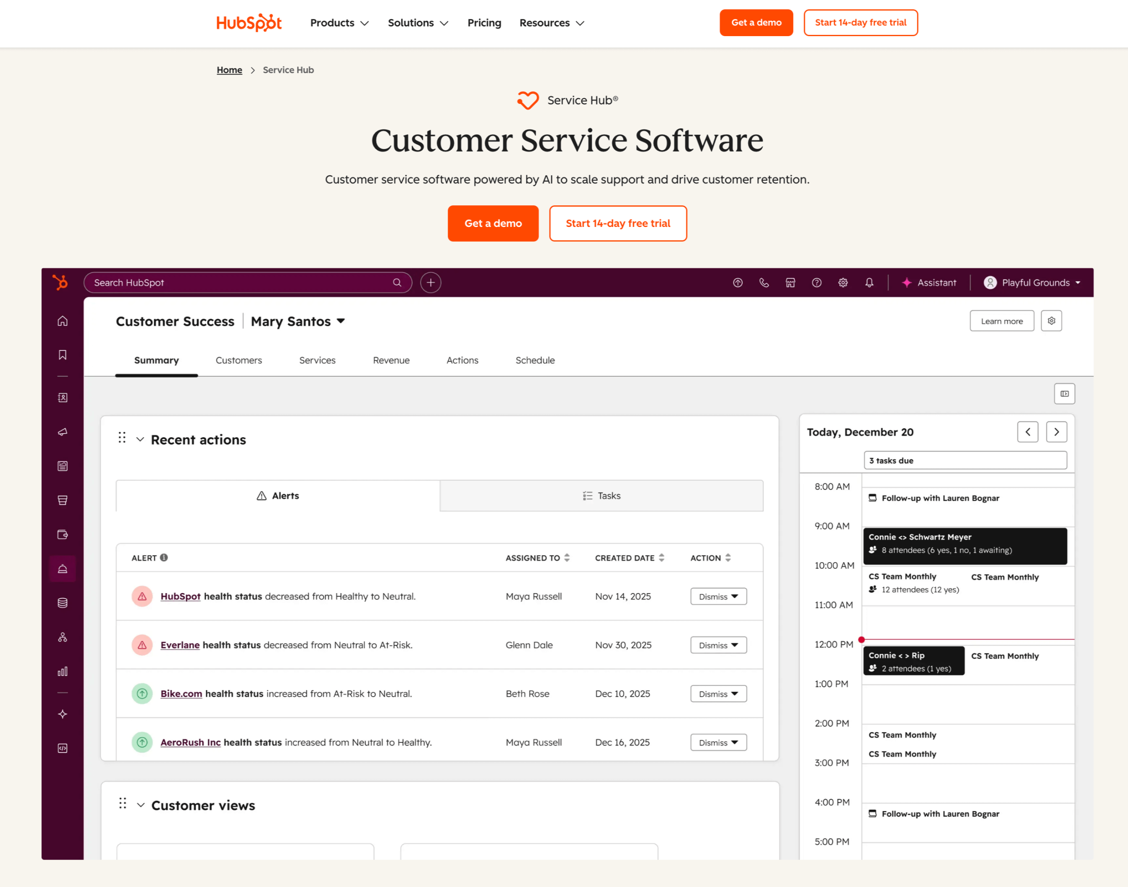The height and width of the screenshot is (887, 1128).
Task: Open the Customers tab
Action: click(x=238, y=360)
